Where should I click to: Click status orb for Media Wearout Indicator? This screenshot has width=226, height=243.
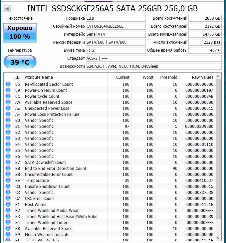(x=8, y=234)
